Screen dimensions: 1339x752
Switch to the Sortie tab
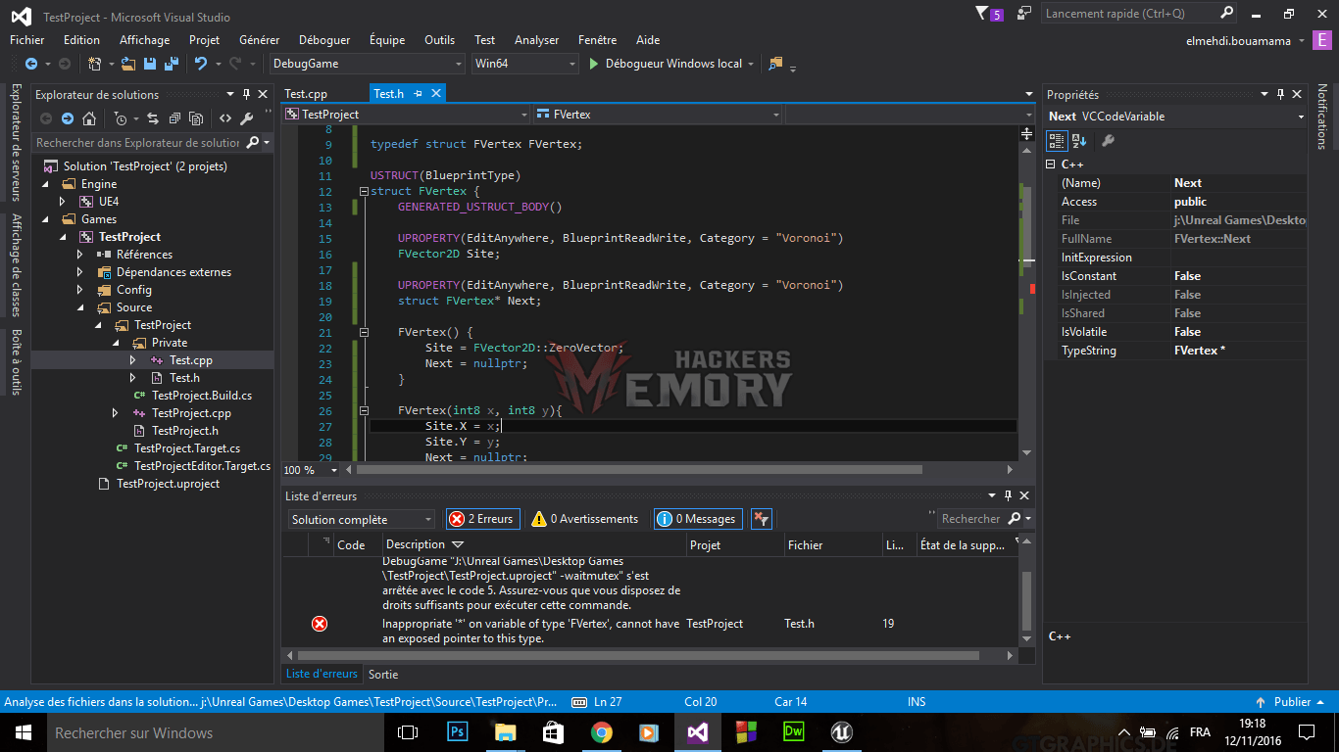coord(383,675)
